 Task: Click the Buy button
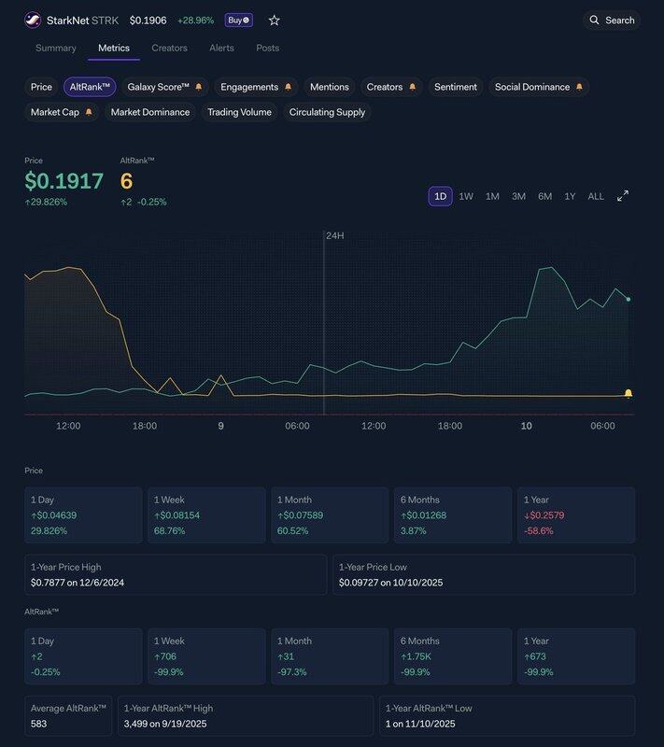point(239,21)
